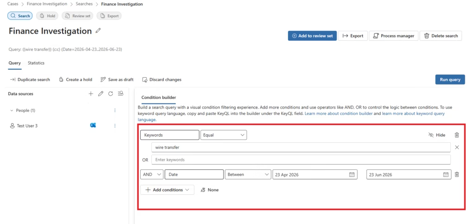Go to Finance Investigation case breadcrumb
This screenshot has width=474, height=224.
47,4
